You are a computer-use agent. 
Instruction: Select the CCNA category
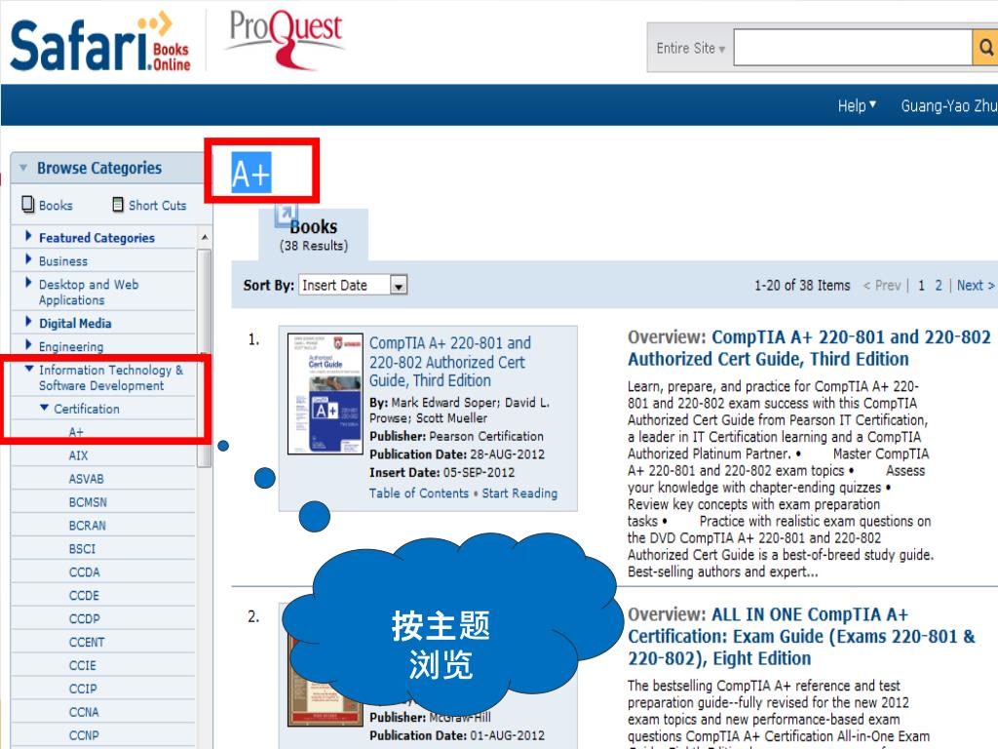pos(84,712)
